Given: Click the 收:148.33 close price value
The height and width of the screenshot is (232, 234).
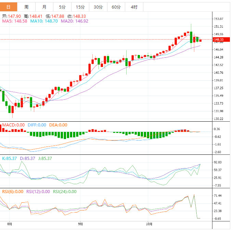Looking at the screenshot, I should 77,16.
